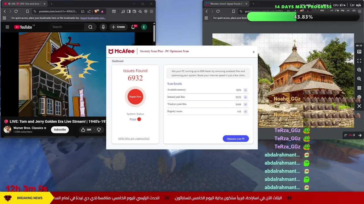Click the red Repair Now button

[135, 97]
